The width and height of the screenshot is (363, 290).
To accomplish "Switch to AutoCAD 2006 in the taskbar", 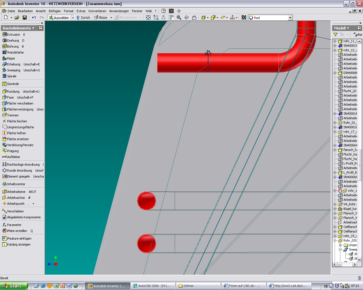I will (x=153, y=286).
